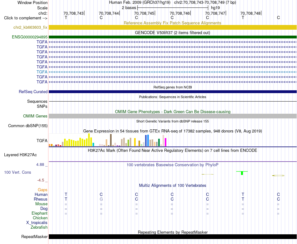Image resolution: width=297 pixels, height=244 pixels.
Task: Click the '2 bases' scale bar
Action: (x=173, y=8)
